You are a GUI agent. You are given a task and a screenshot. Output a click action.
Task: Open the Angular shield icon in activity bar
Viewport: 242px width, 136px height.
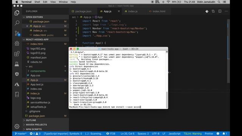(x=17, y=74)
